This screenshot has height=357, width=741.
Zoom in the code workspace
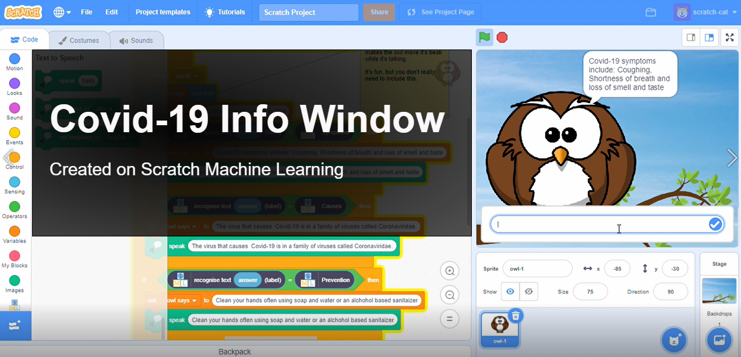point(450,271)
